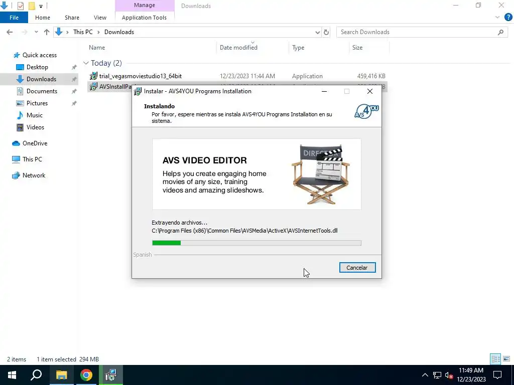Click This PC in the address bar
Viewport: 514px width, 385px height.
coord(83,32)
